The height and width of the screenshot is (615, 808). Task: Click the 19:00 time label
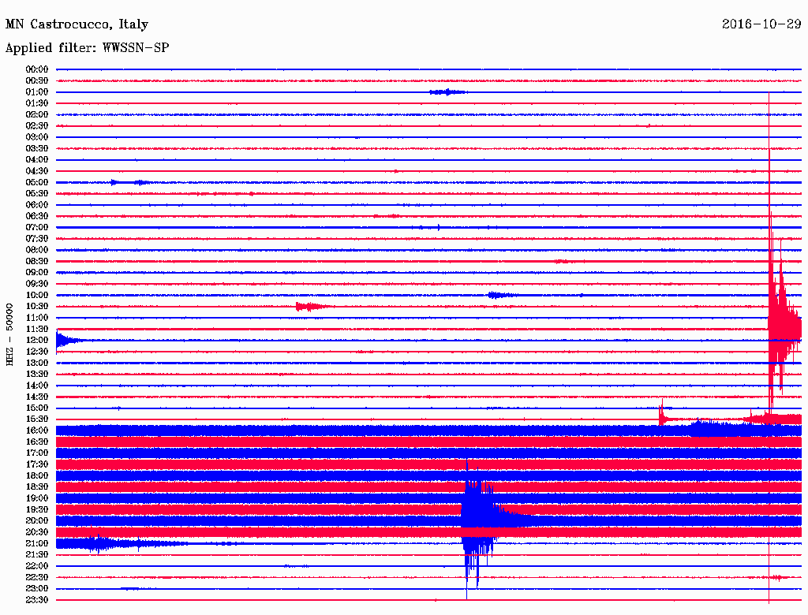(x=37, y=498)
